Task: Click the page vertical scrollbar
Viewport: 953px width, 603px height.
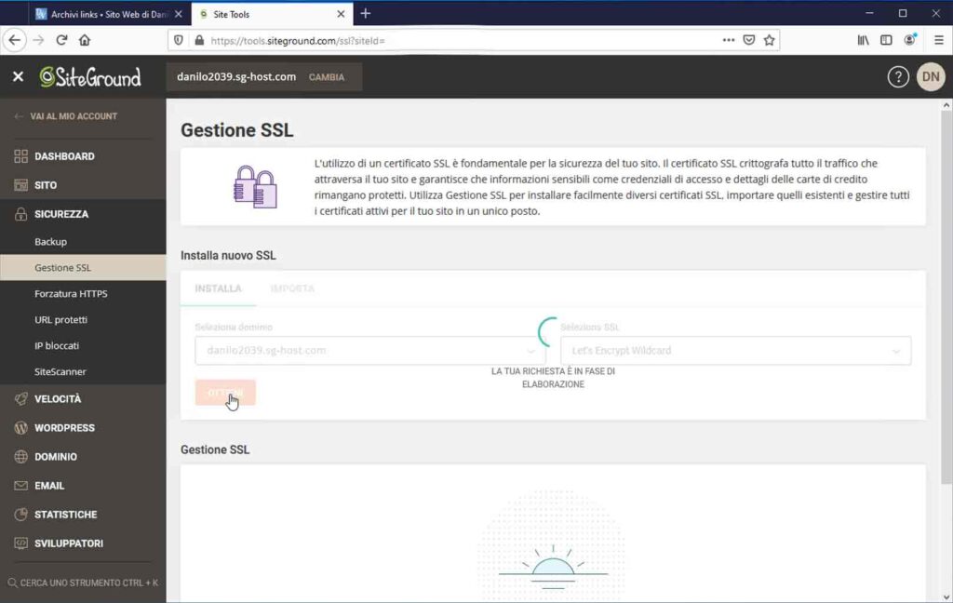Action: (946, 298)
